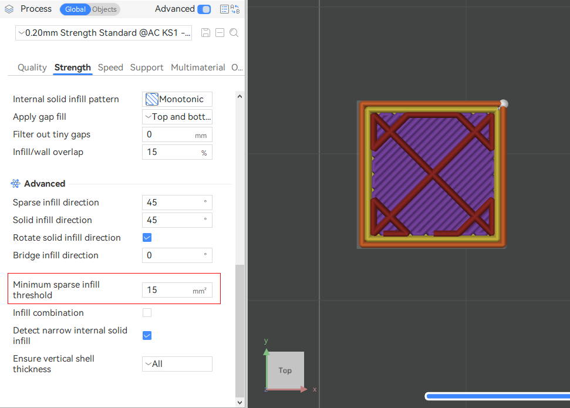Image resolution: width=570 pixels, height=408 pixels.
Task: Open the process preset dropdown
Action: pyautogui.click(x=103, y=33)
